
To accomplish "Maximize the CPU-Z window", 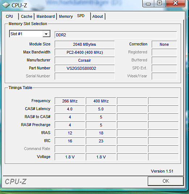I will pos(160,3).
